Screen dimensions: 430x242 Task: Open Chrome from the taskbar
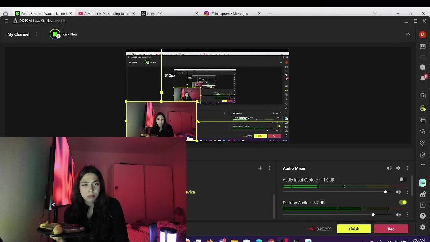tap(271, 241)
